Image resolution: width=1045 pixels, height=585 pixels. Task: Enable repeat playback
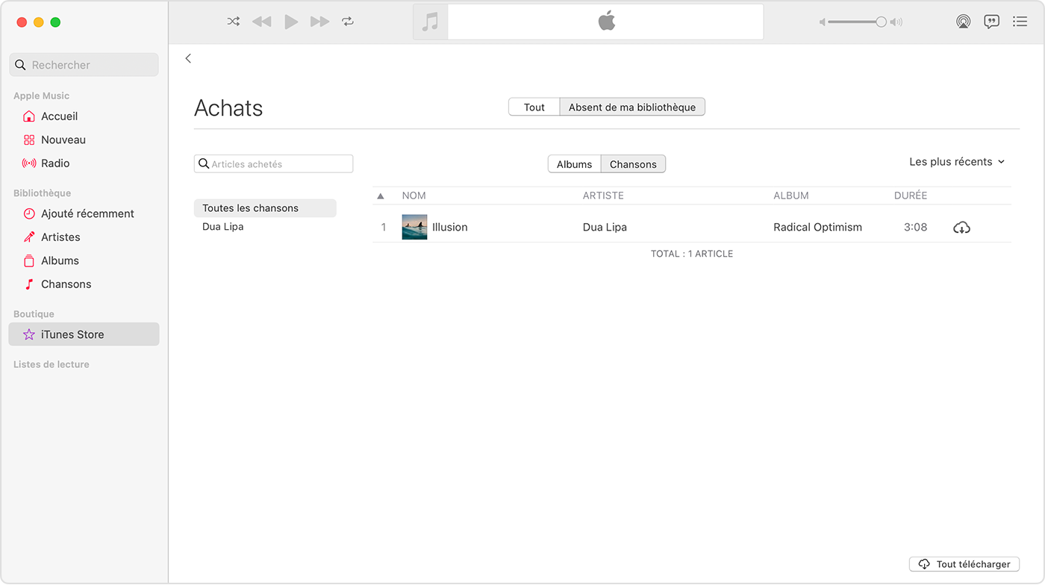pyautogui.click(x=348, y=22)
